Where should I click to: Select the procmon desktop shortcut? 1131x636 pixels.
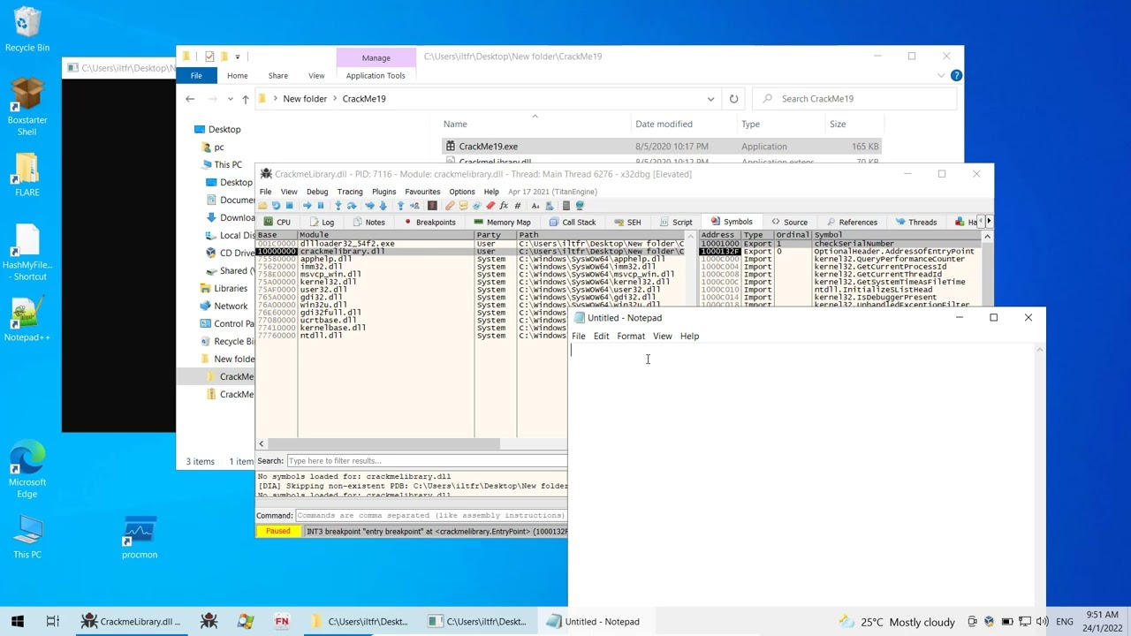click(140, 538)
